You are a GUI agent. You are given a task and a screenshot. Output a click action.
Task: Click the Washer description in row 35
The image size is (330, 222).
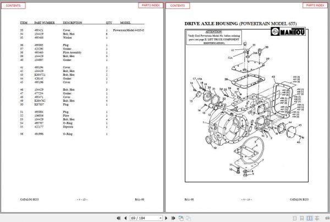coord(67,37)
